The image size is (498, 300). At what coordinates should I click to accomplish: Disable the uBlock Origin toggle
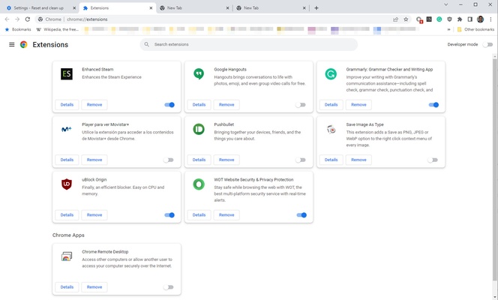pos(169,215)
